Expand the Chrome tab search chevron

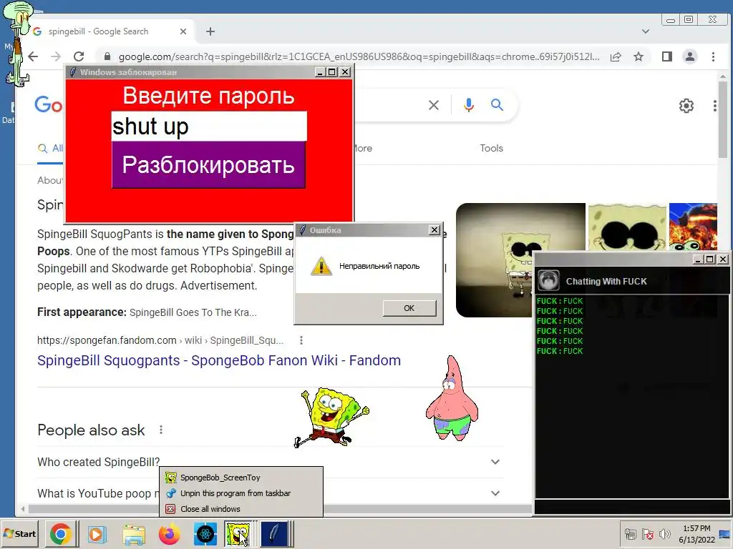[x=646, y=31]
